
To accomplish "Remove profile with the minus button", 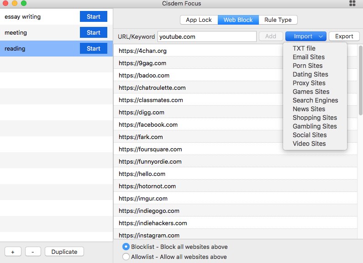I will [x=33, y=252].
